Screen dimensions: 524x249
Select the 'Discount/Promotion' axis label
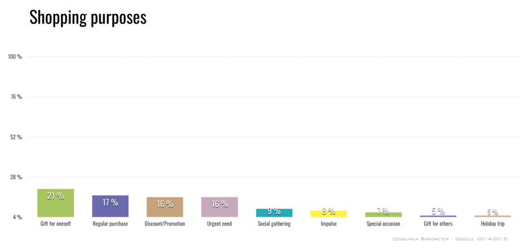pyautogui.click(x=165, y=224)
